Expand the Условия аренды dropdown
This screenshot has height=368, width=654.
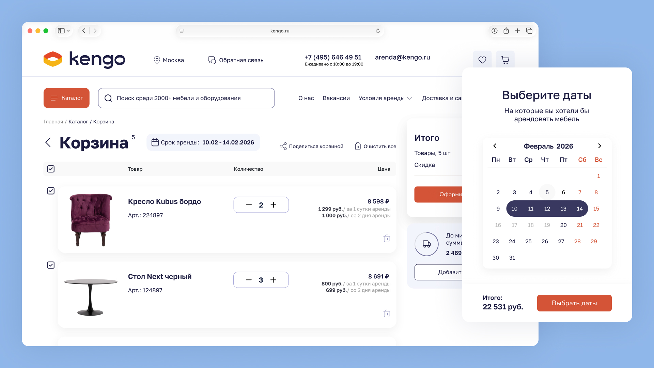385,98
